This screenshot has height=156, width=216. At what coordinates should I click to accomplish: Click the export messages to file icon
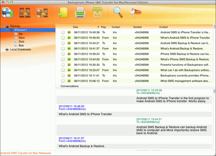pyautogui.click(x=63, y=13)
